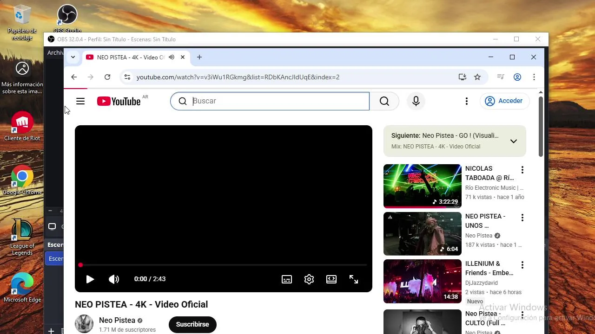This screenshot has height=334, width=595.
Task: Bookmark this page with the star
Action: pos(477,77)
